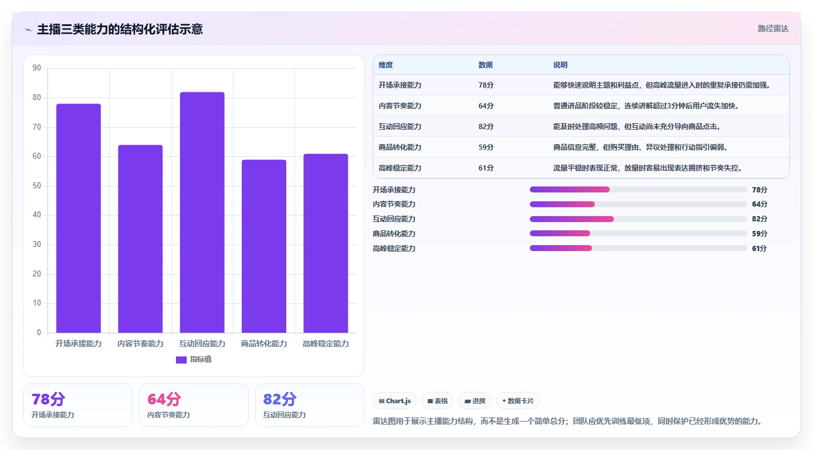813x450 pixels.
Task: Click the description starting 能及时处理高频问题
Action: tap(636, 127)
